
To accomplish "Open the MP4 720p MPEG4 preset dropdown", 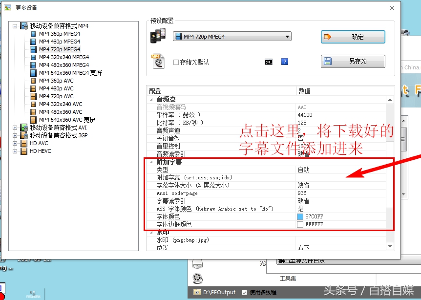I will [288, 36].
